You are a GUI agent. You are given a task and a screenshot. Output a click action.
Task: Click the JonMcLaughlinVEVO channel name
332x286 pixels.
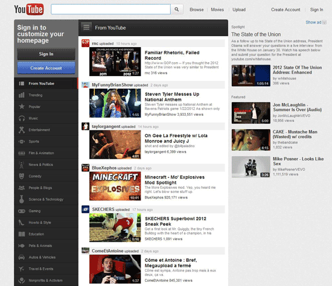294,116
